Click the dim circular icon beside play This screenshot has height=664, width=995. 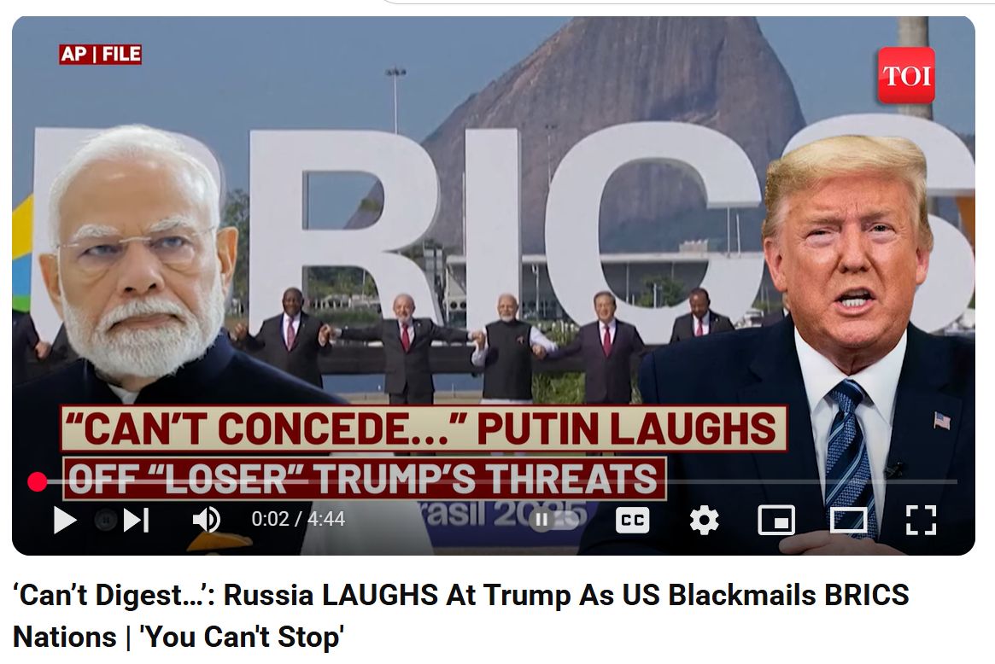click(105, 521)
